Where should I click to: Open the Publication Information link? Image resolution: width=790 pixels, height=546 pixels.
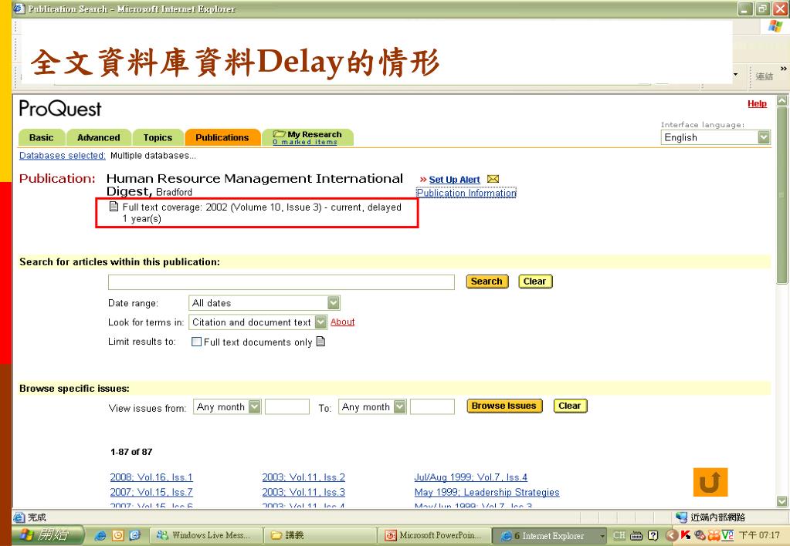click(466, 193)
